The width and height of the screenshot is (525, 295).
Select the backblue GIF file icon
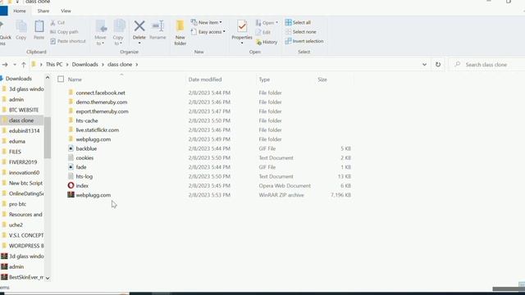[x=71, y=148]
